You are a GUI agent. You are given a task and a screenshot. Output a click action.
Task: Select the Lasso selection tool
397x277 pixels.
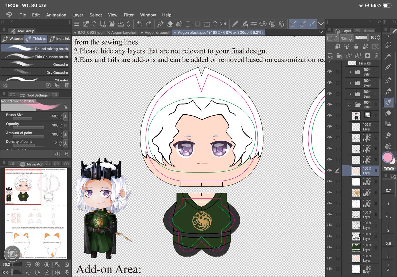click(388, 45)
